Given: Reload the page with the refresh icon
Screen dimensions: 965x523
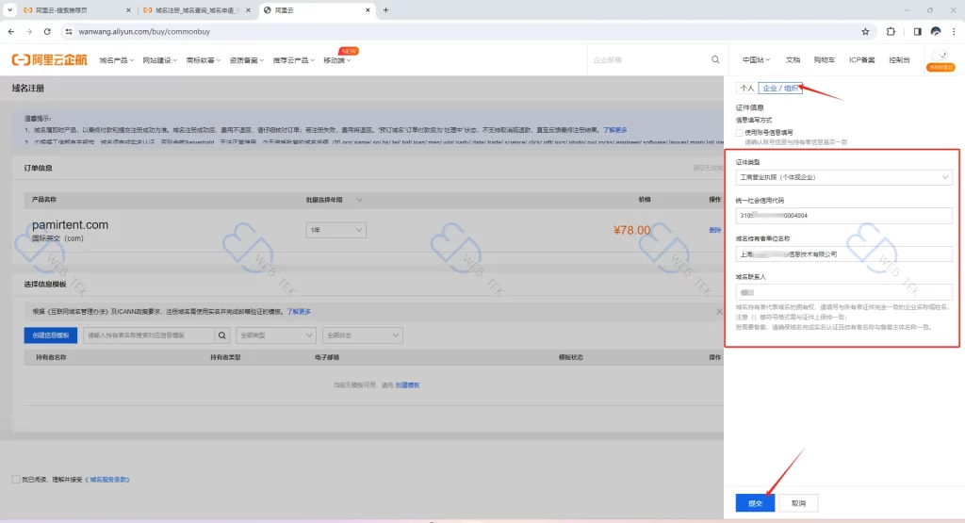Looking at the screenshot, I should point(47,31).
